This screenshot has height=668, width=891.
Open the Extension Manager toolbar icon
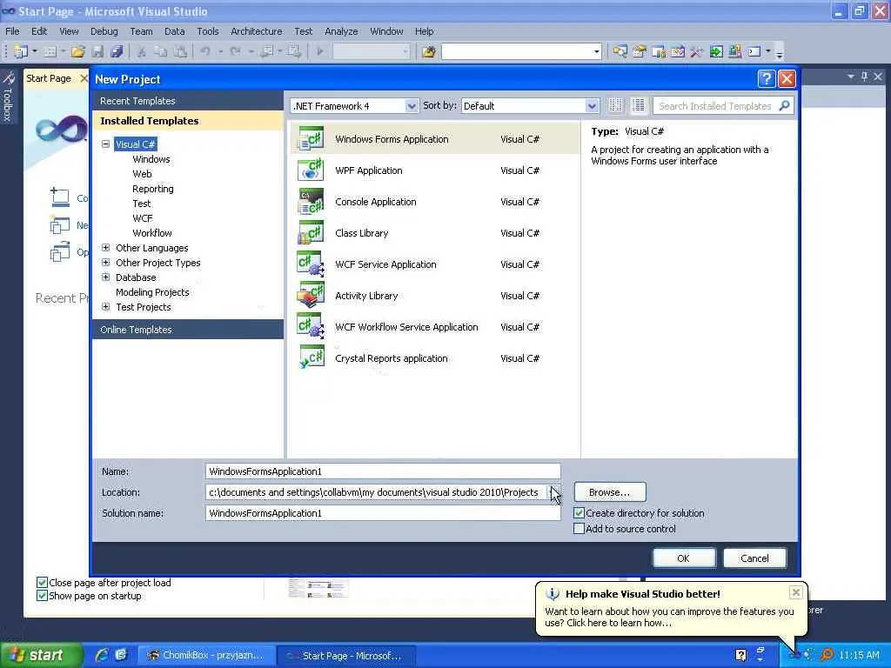[734, 51]
